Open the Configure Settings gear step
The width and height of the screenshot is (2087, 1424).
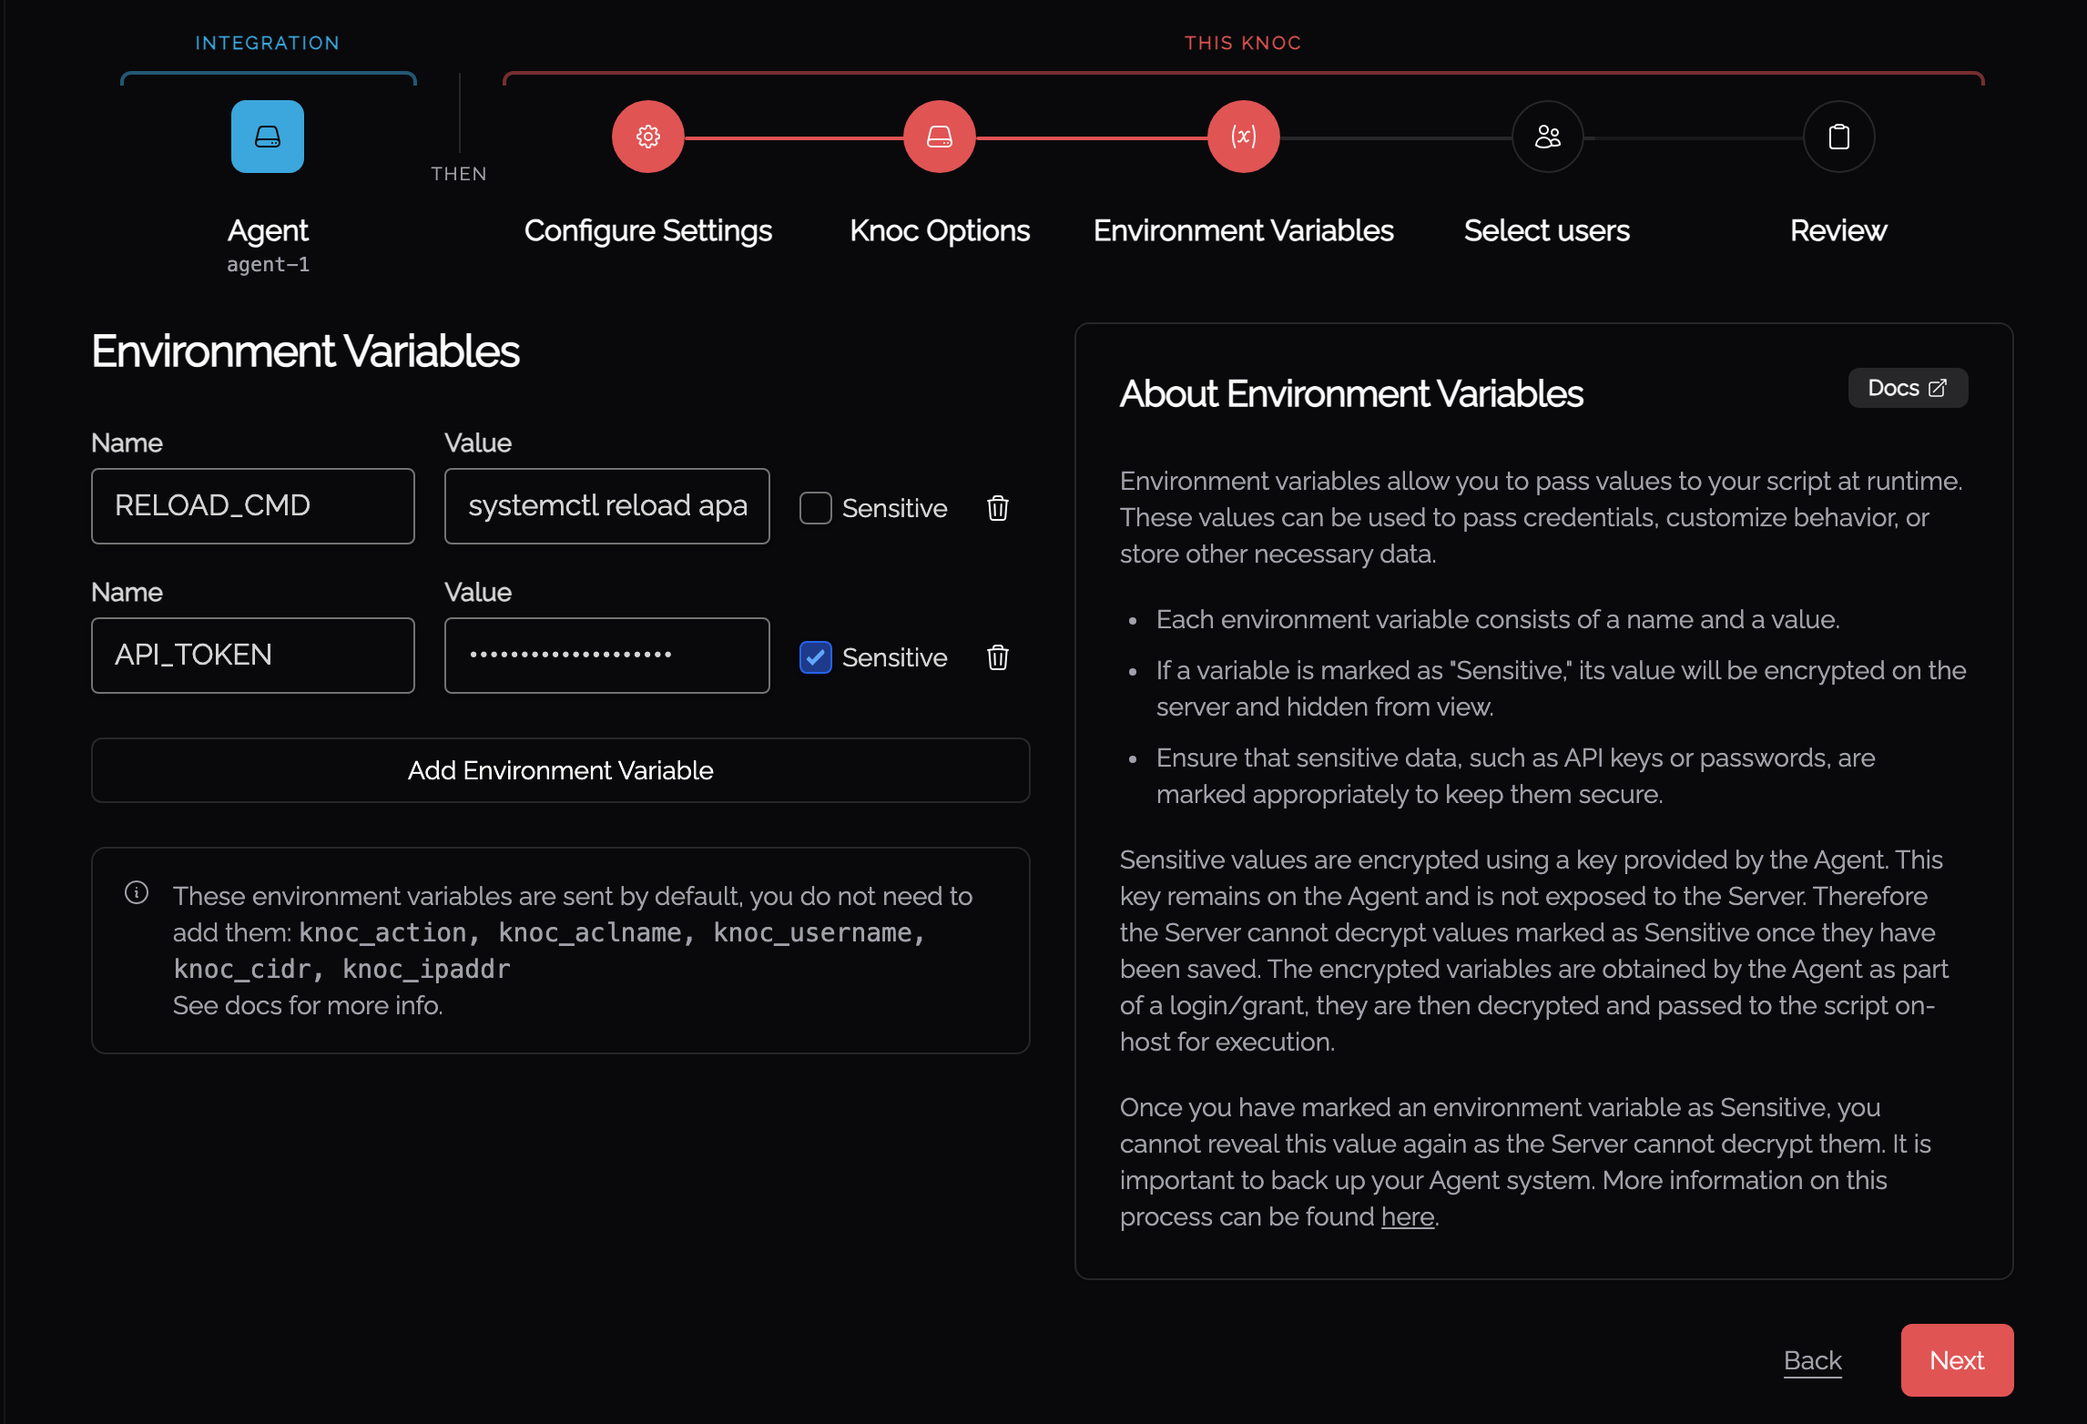tap(647, 137)
